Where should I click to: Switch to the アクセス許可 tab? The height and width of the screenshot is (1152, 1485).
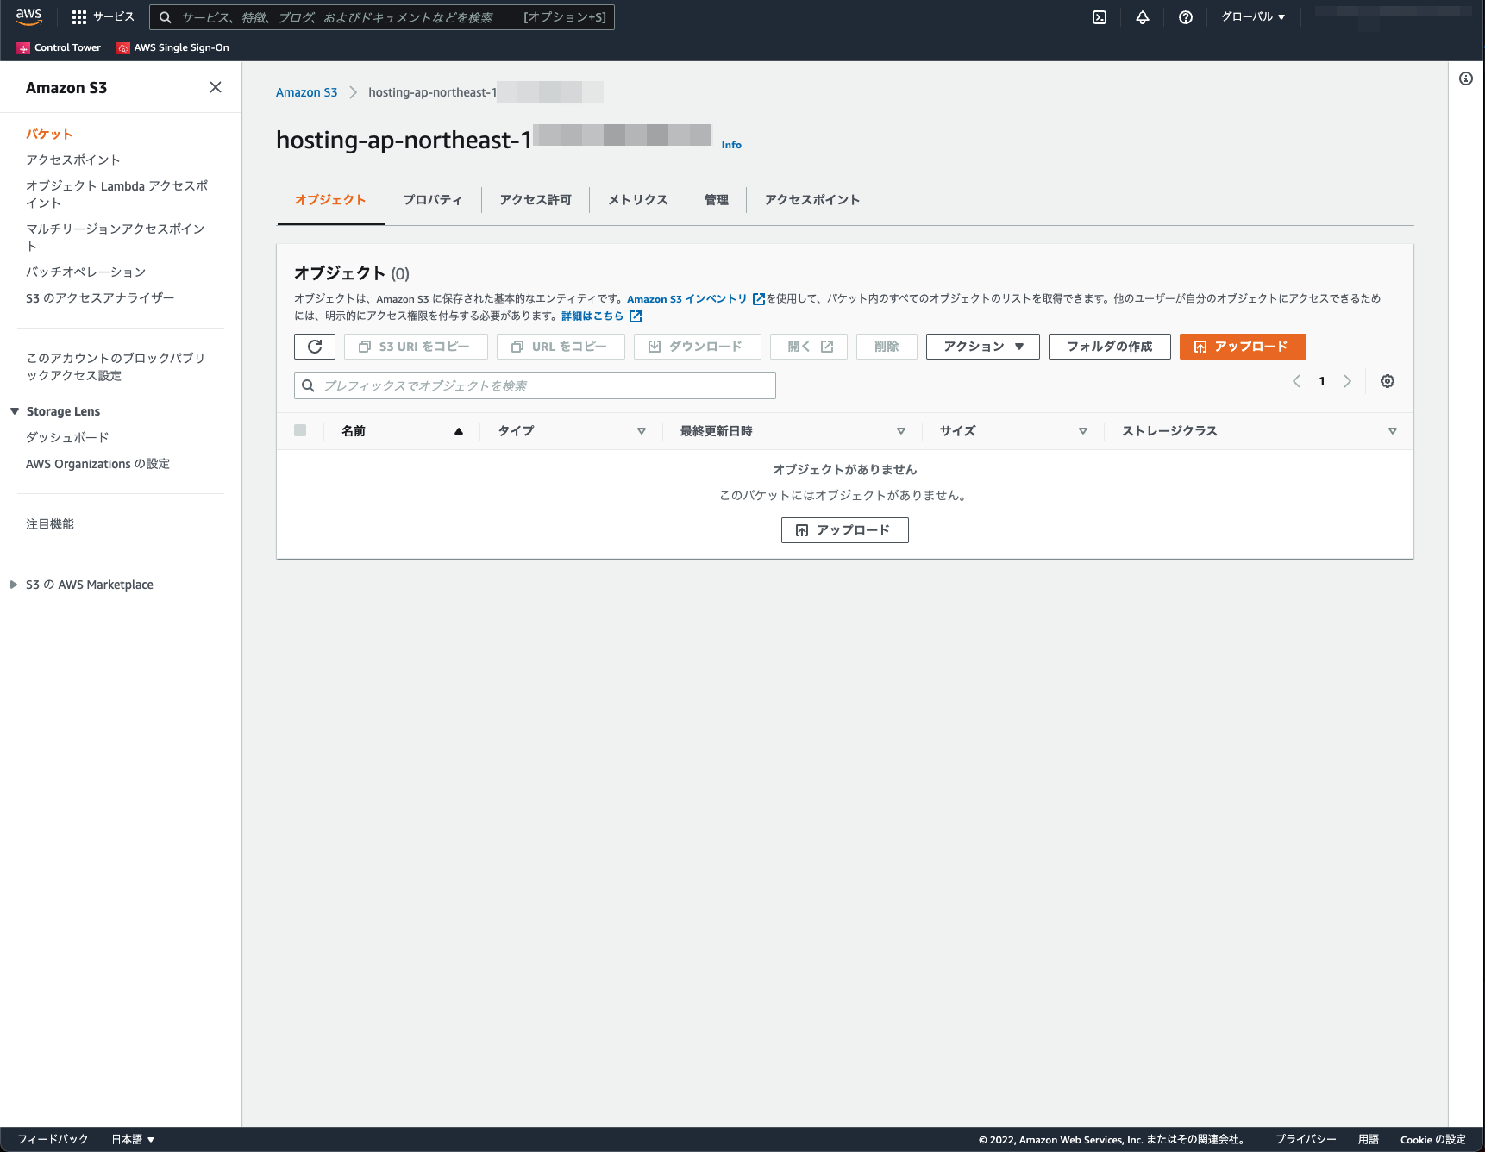tap(536, 200)
